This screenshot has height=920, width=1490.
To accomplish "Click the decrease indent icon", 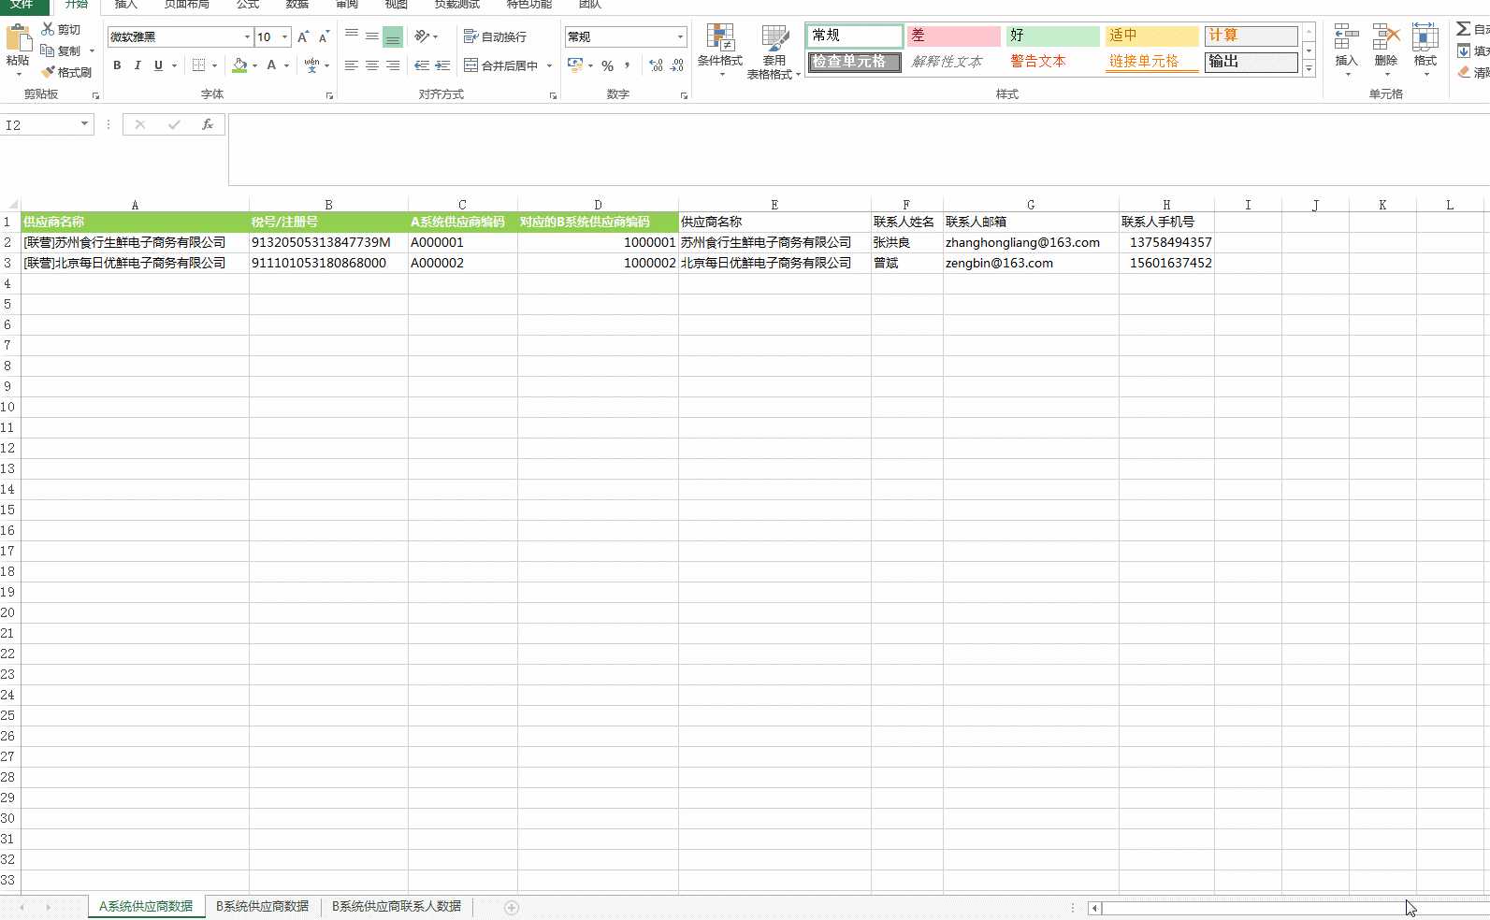I will click(422, 65).
